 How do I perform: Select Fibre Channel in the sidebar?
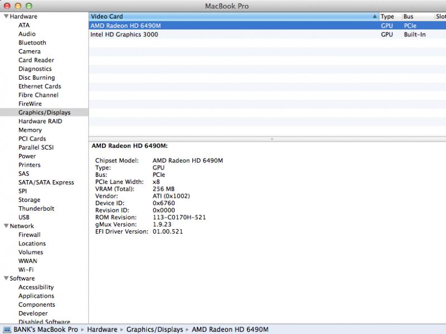(38, 95)
